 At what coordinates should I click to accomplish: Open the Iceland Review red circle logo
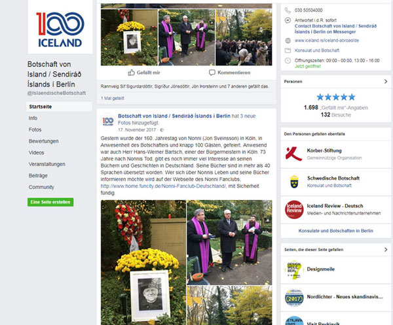pos(294,209)
